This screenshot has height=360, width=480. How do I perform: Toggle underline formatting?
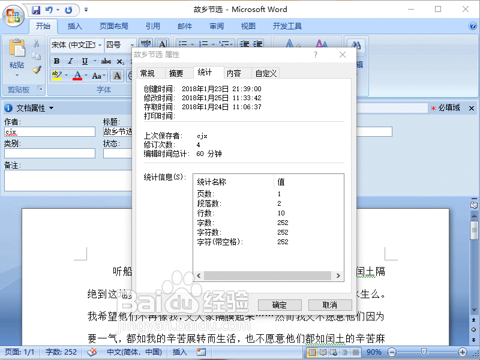85,61
